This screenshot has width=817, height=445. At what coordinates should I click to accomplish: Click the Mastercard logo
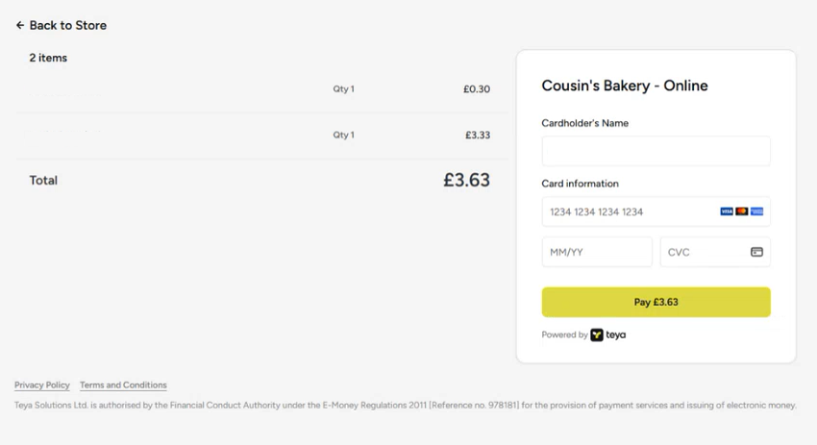click(742, 211)
